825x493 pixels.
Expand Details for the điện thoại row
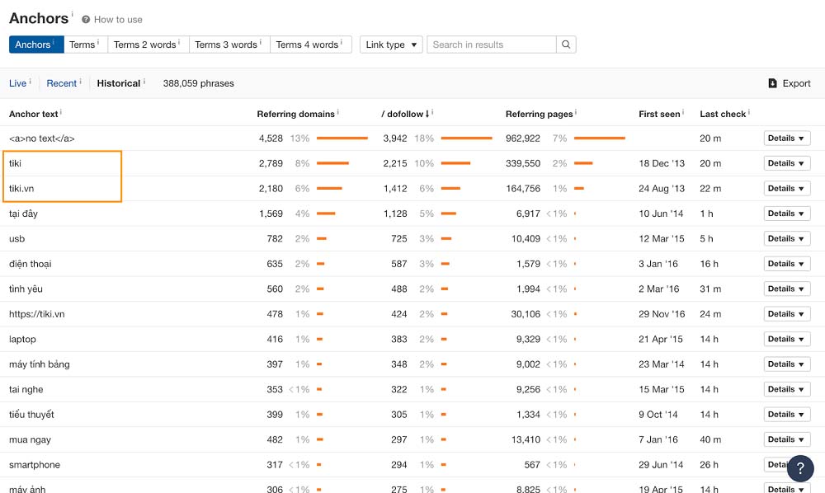coord(786,264)
